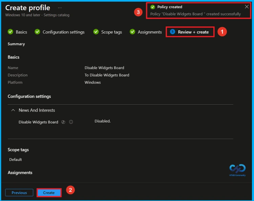Click the Disable Widgets Board setting label
The image size is (254, 201).
pyautogui.click(x=38, y=122)
